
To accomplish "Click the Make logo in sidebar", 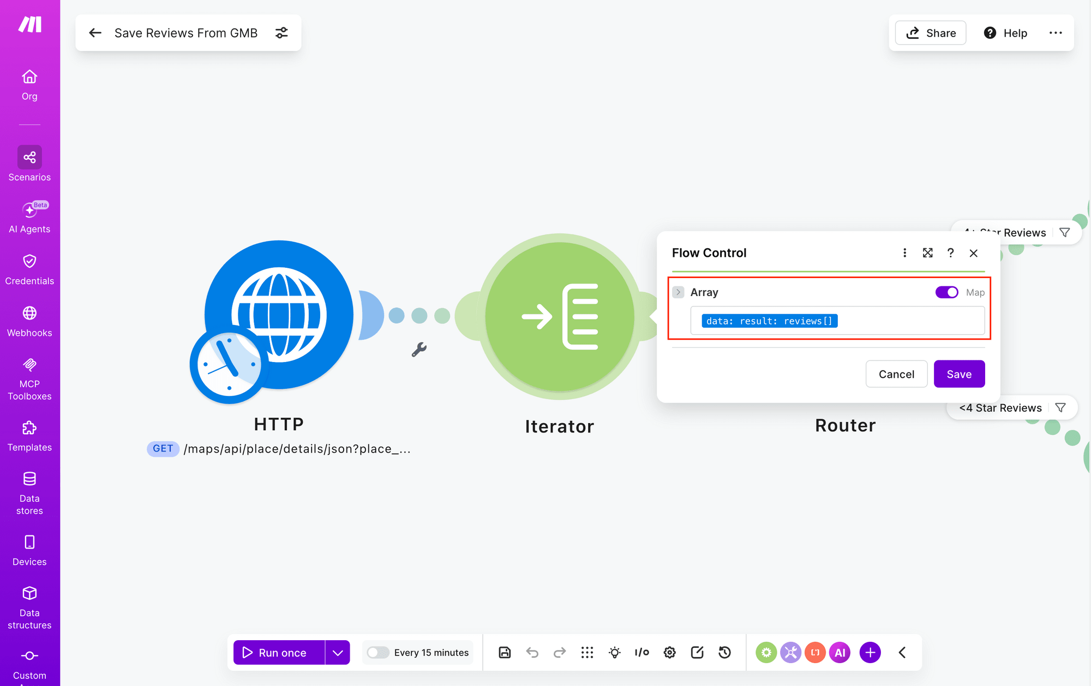I will 30,25.
